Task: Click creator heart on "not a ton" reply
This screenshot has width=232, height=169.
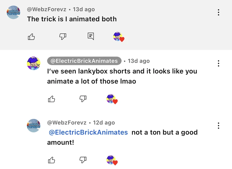Action: (x=112, y=160)
